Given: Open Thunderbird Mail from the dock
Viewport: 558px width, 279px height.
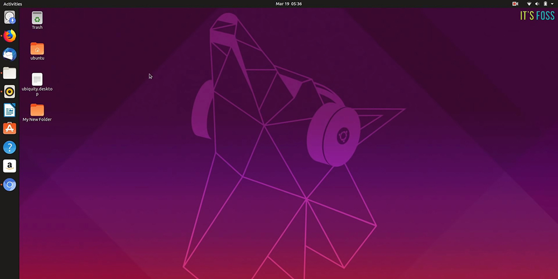Looking at the screenshot, I should tap(9, 55).
